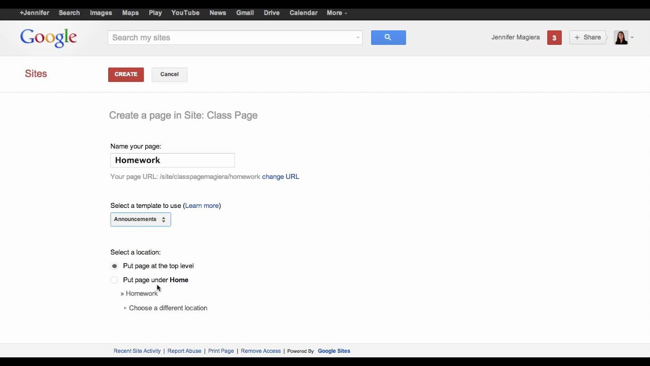Open News in the top bar

pos(218,13)
